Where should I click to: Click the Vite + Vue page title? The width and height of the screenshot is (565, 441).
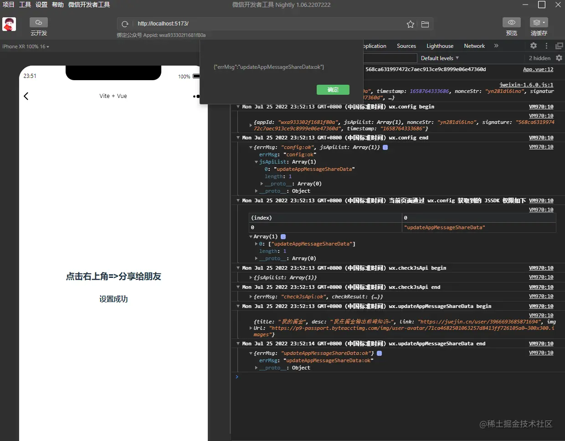(x=113, y=96)
